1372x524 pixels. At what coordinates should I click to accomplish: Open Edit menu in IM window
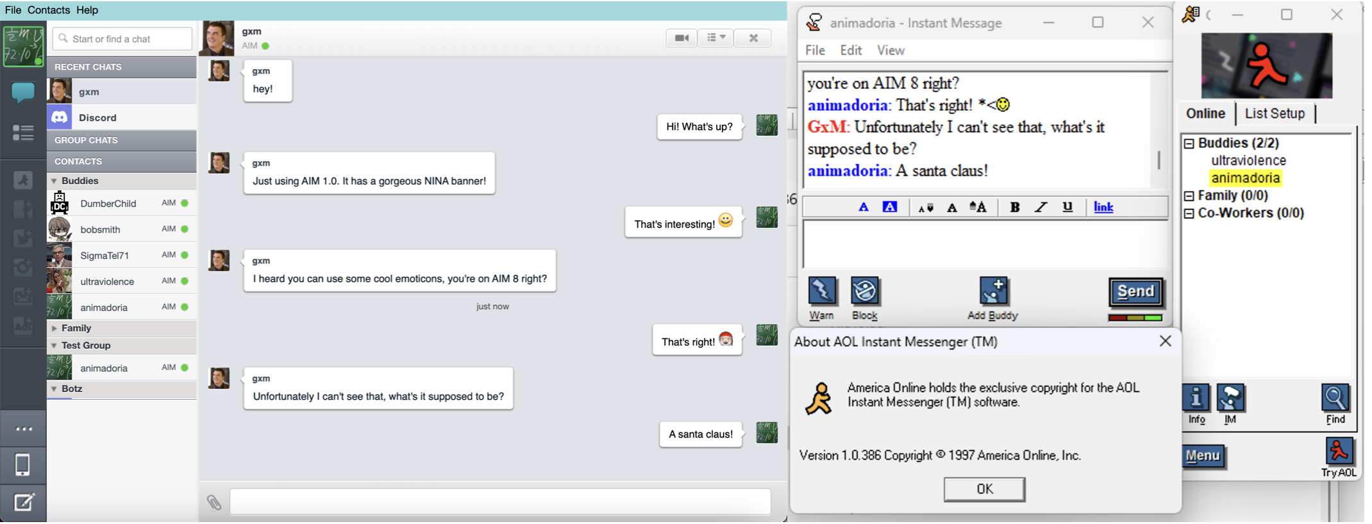[x=851, y=50]
